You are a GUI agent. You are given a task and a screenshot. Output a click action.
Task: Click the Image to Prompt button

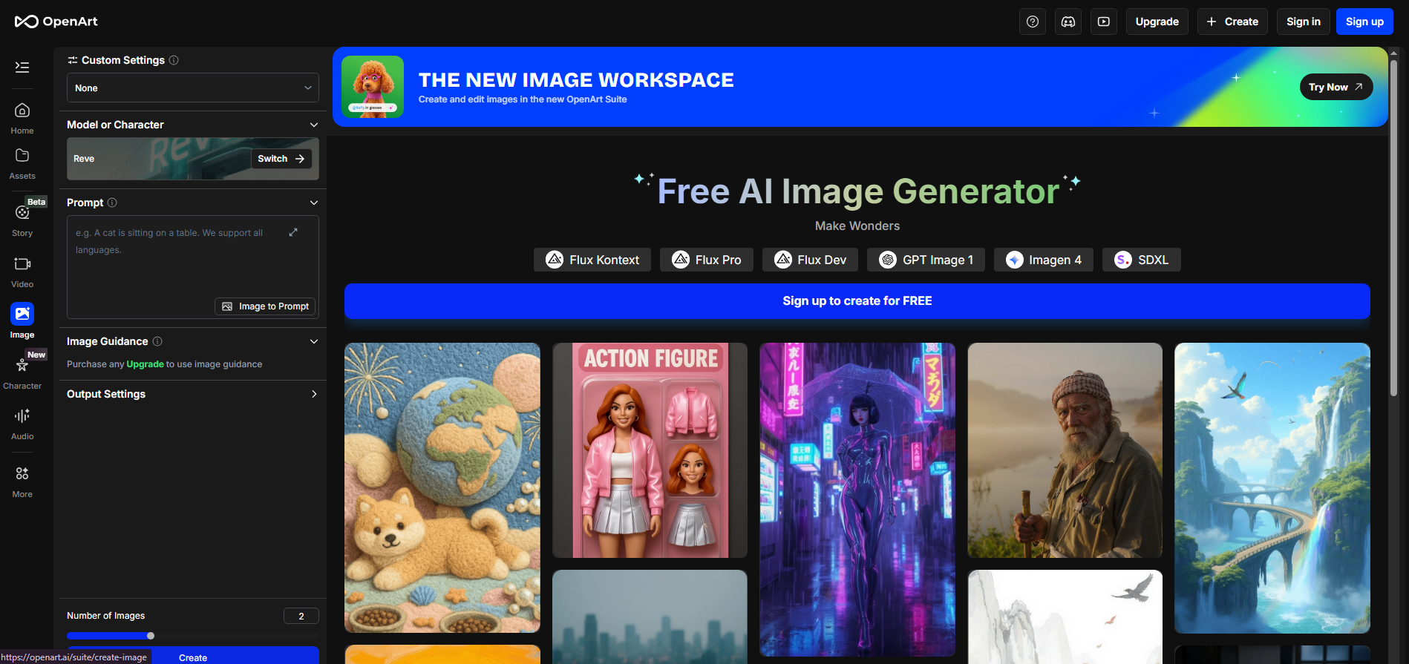point(265,306)
